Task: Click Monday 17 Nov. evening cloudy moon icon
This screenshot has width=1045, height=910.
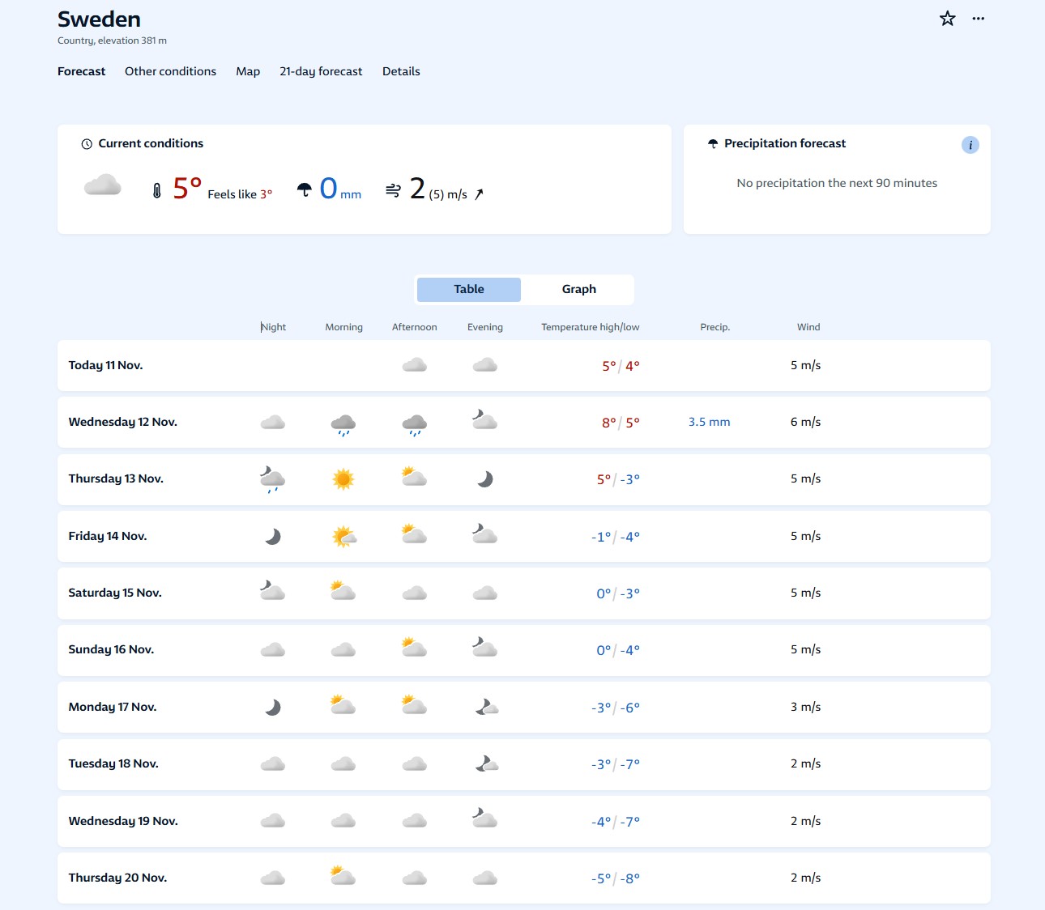Action: 486,707
